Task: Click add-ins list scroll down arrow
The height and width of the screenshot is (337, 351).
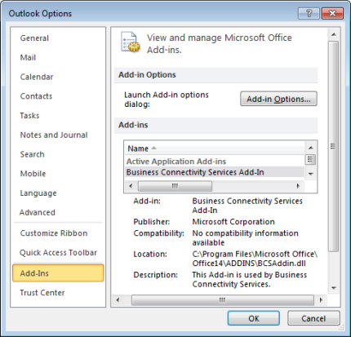Action: [x=310, y=174]
